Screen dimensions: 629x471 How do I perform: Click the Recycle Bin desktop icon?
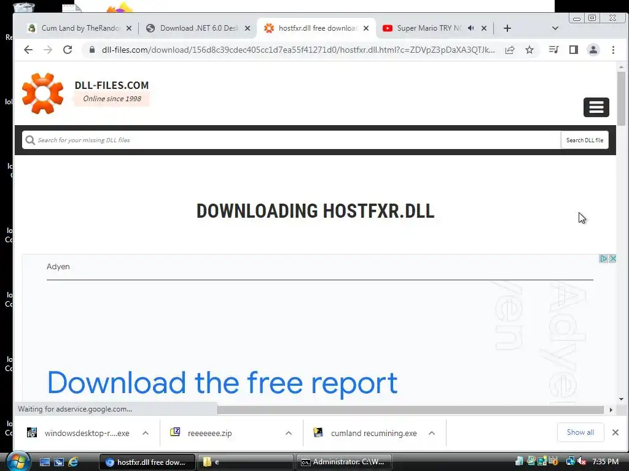click(x=24, y=7)
